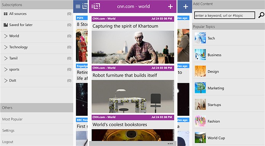265x146 pixels.
Task: Expand the World subscription folder
Action: pyautogui.click(x=6, y=36)
